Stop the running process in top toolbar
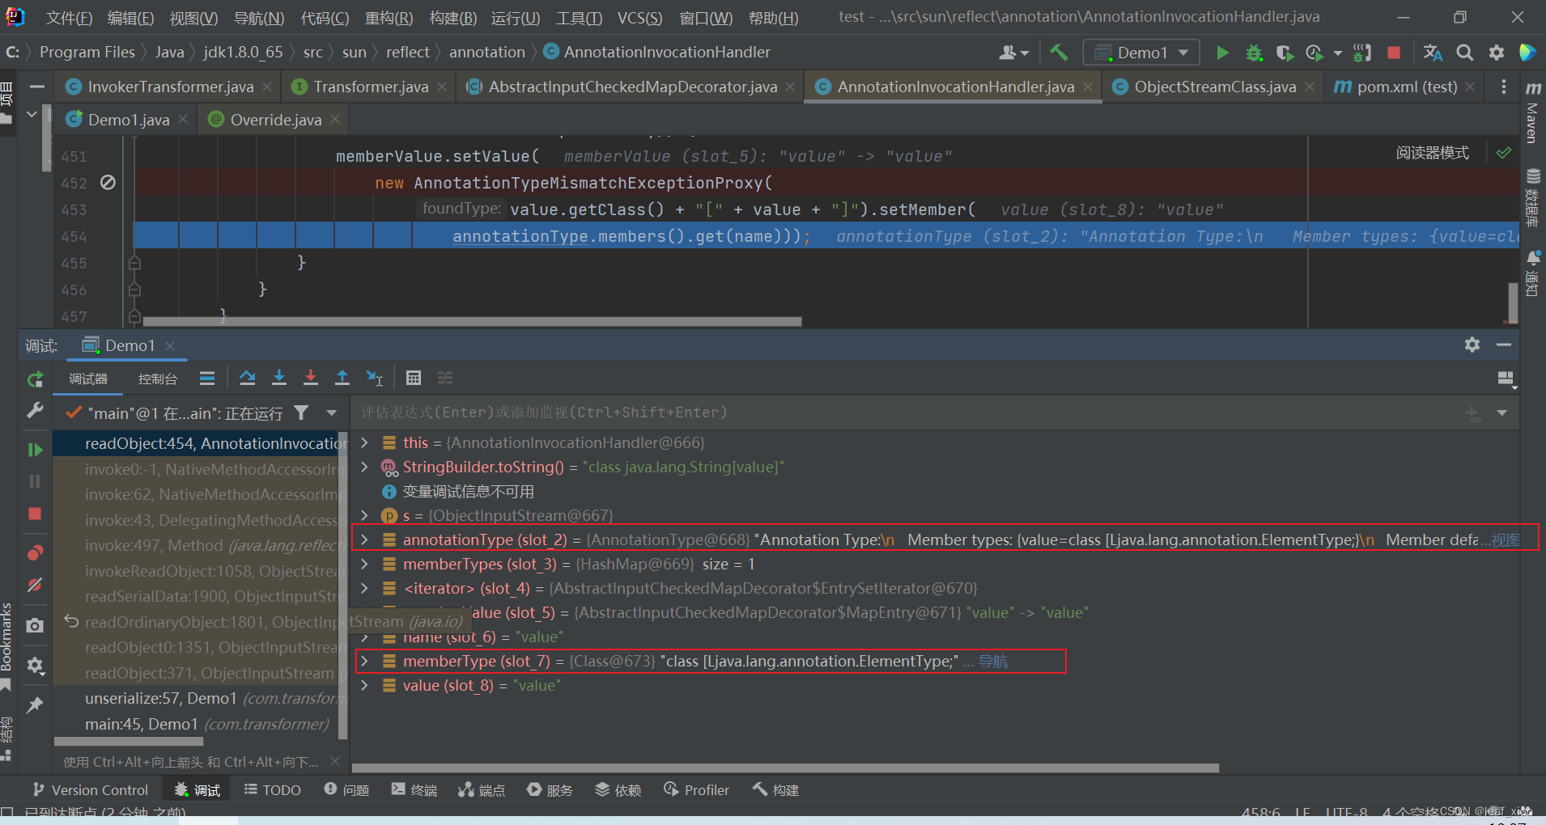Image resolution: width=1546 pixels, height=825 pixels. pos(1393,53)
